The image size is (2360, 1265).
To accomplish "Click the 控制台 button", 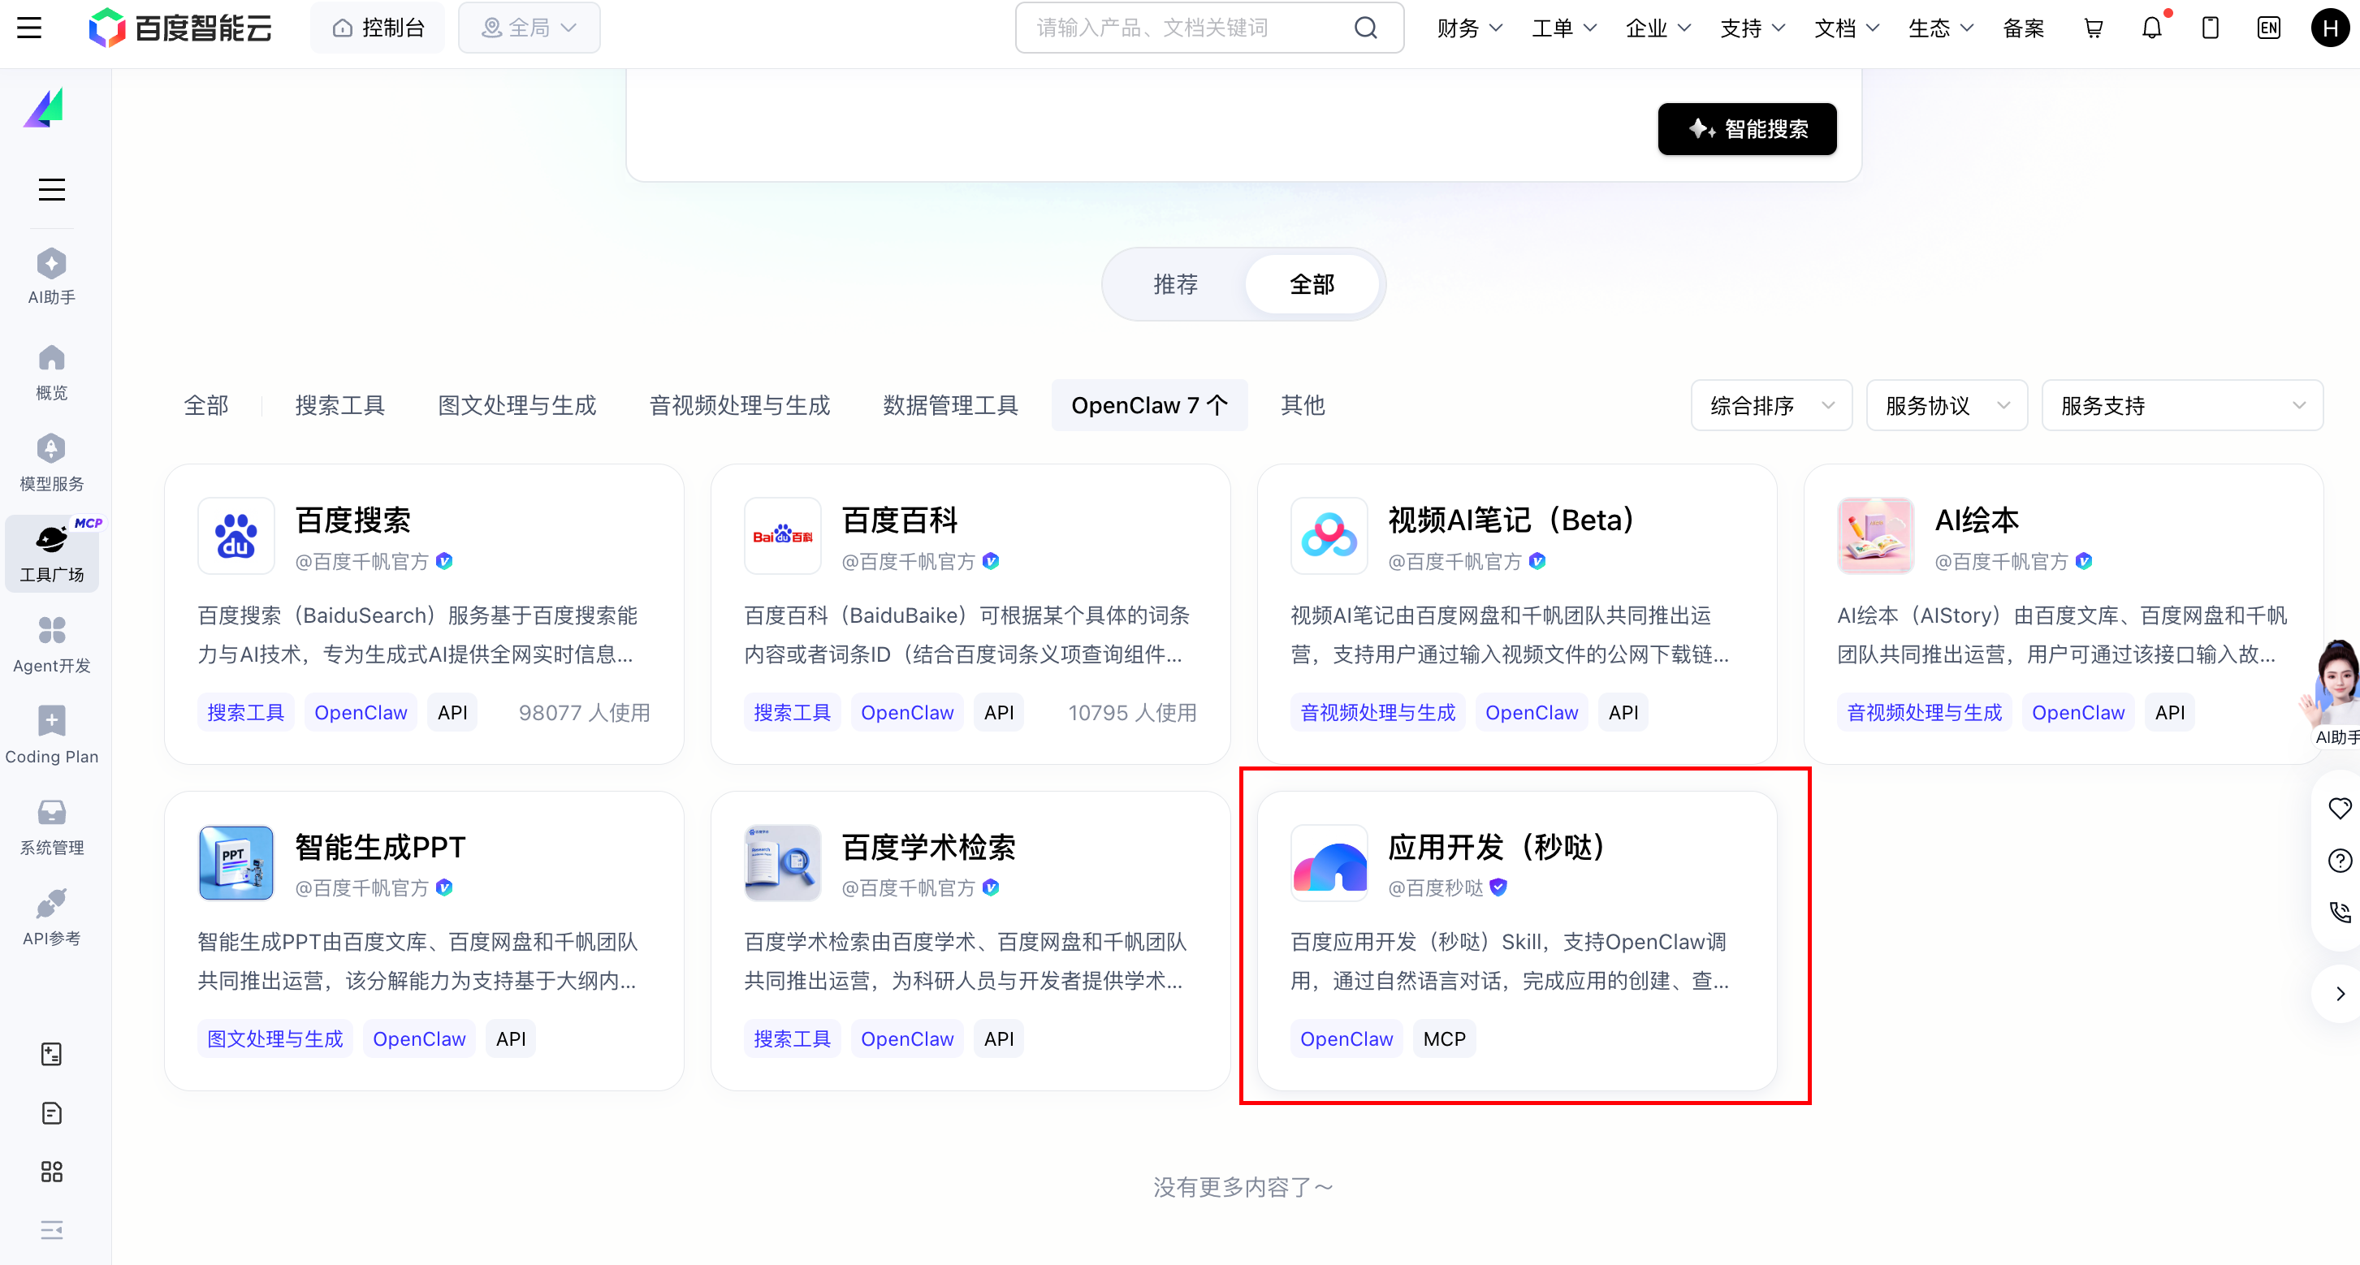I will point(378,28).
